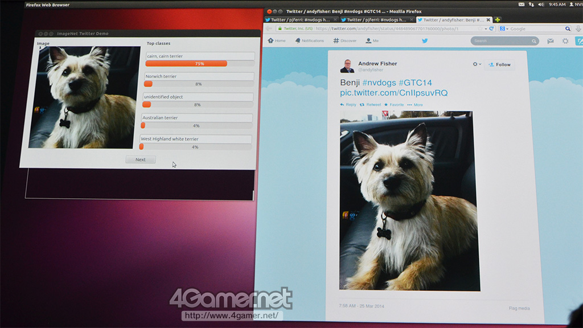Expand More tweet actions
Image resolution: width=583 pixels, height=328 pixels.
[415, 105]
